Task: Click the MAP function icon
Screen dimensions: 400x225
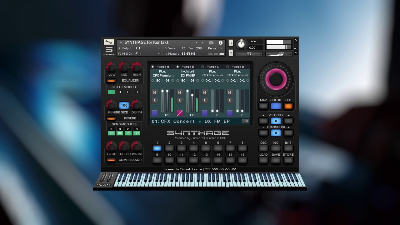Action: coord(263,106)
